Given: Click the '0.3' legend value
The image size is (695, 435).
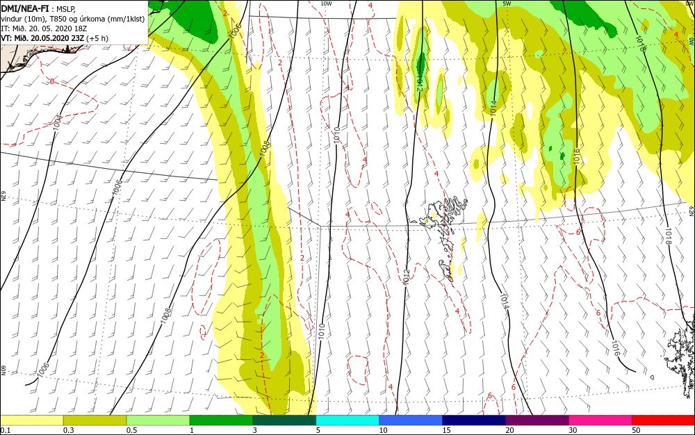Looking at the screenshot, I should [69, 430].
